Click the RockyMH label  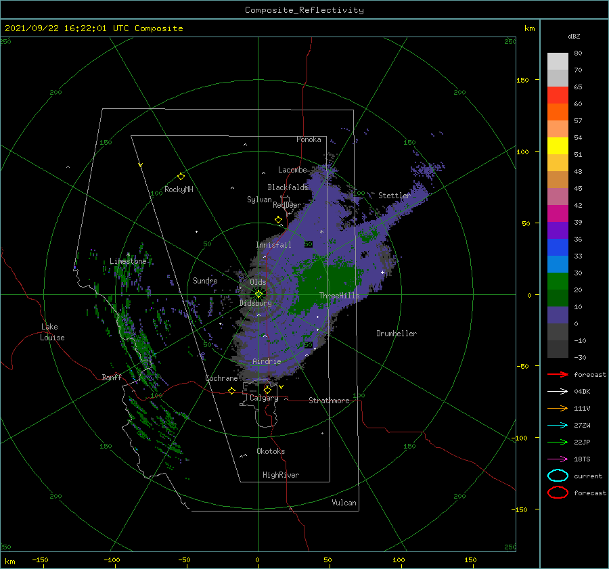pos(179,189)
